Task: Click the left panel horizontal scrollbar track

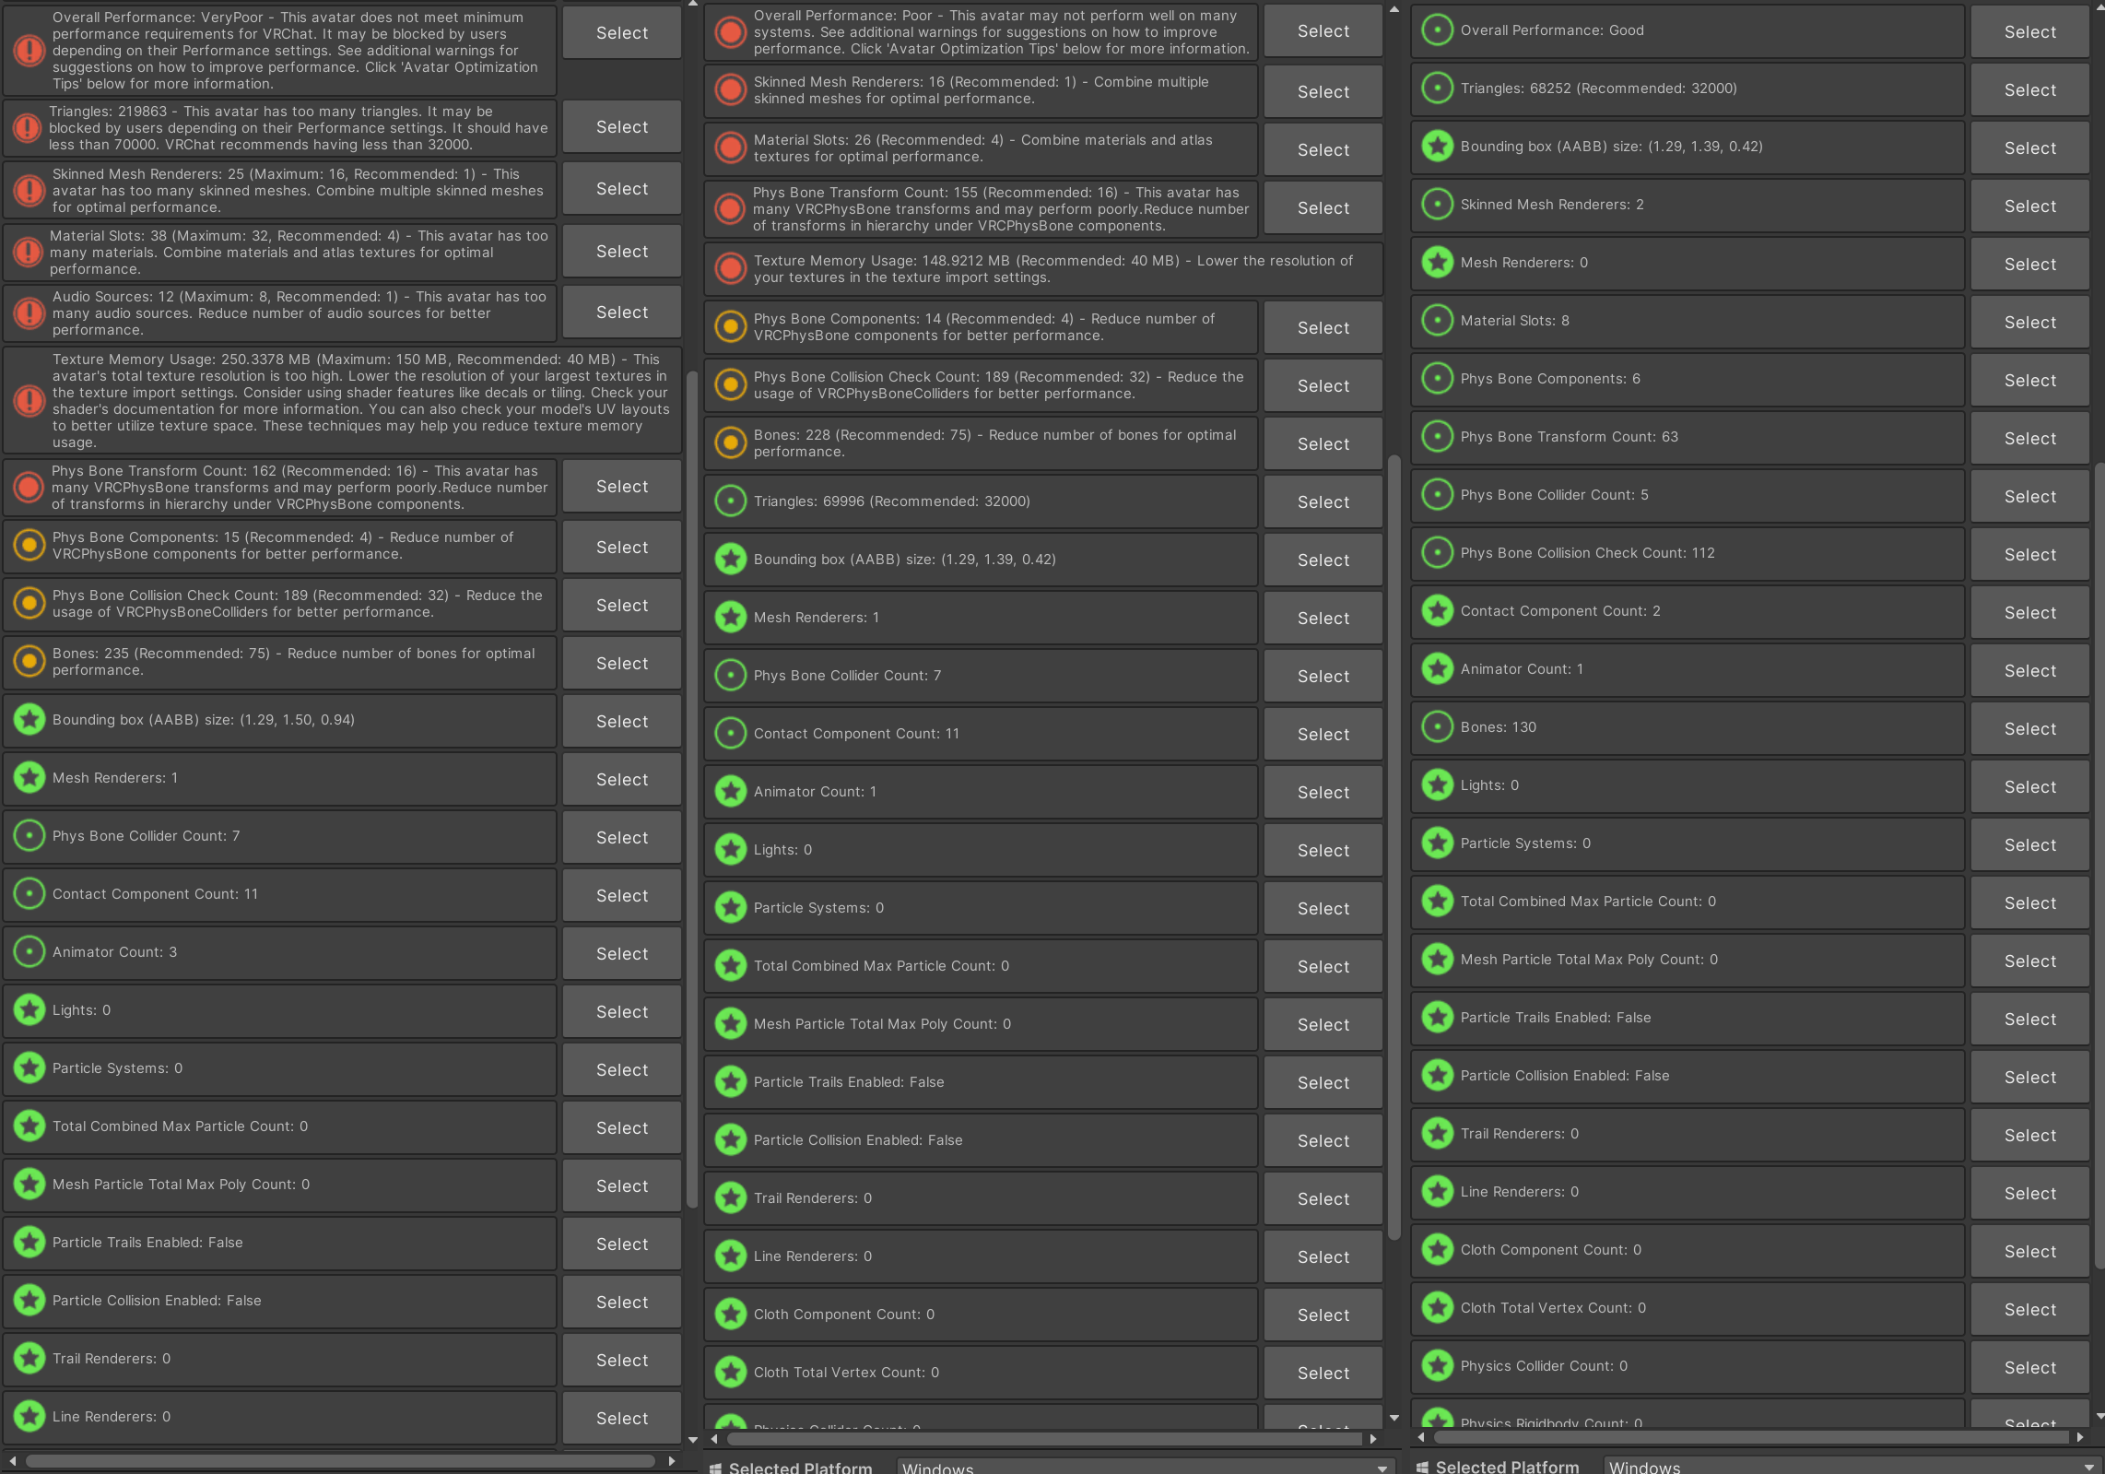Action: [x=340, y=1461]
